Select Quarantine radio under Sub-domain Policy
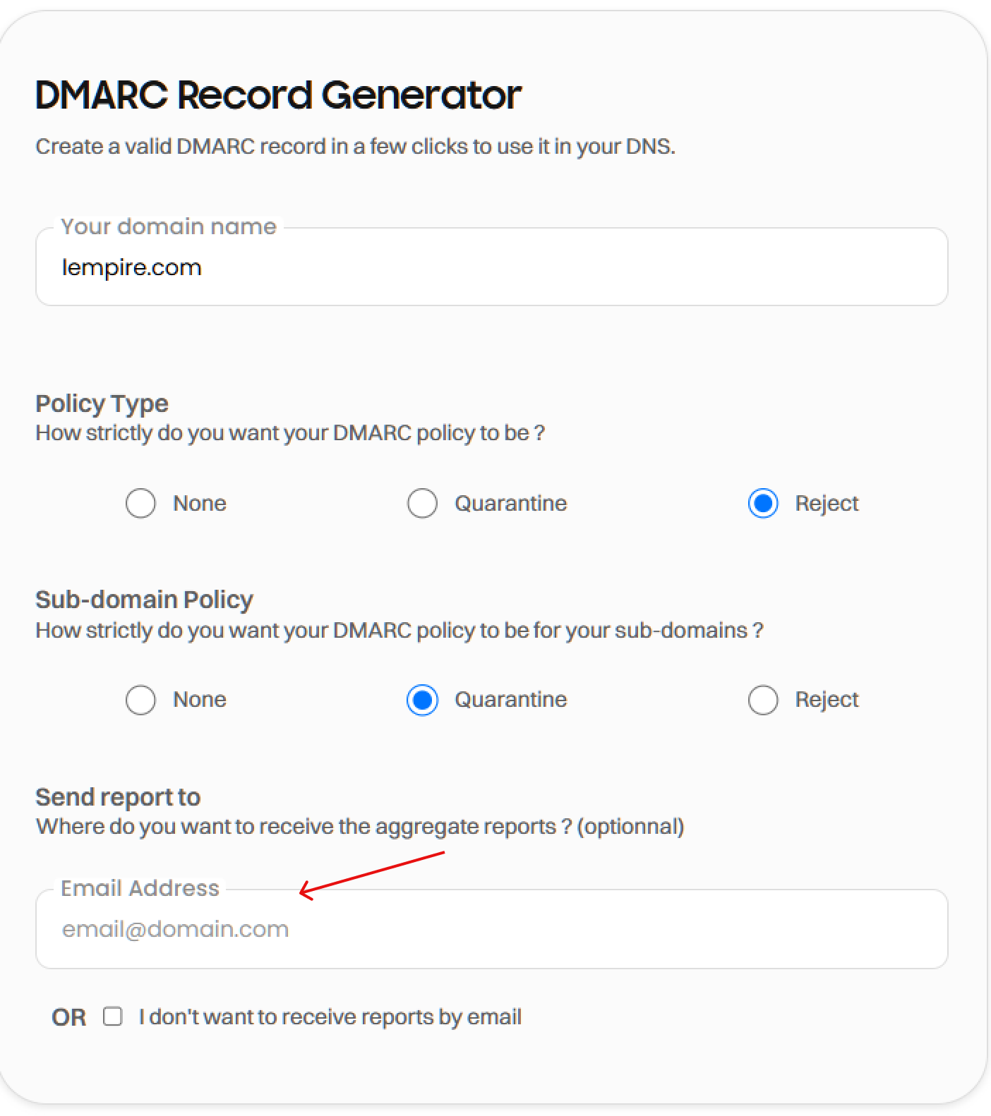991x1116 pixels. pyautogui.click(x=422, y=700)
